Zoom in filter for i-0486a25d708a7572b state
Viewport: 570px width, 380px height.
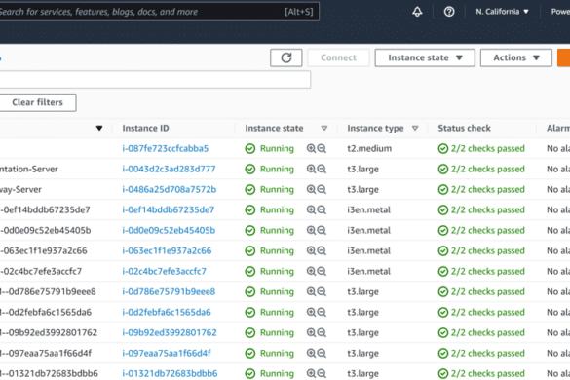click(x=311, y=189)
